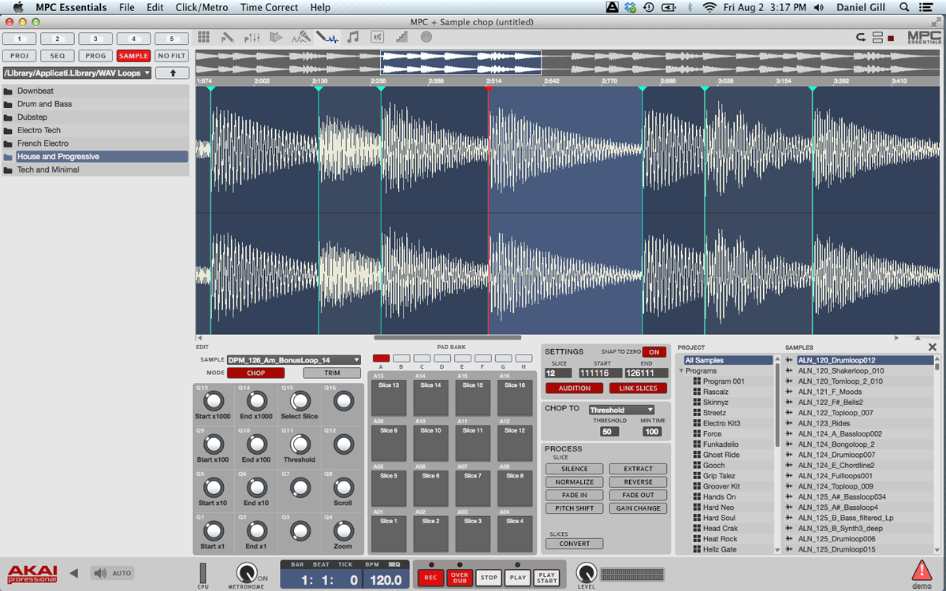The height and width of the screenshot is (591, 946).
Task: Click the NORMALIZE process button
Action: point(575,482)
